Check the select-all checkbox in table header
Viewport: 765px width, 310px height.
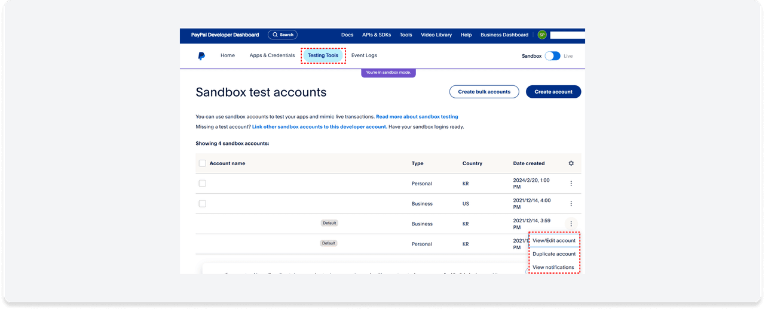pos(202,163)
